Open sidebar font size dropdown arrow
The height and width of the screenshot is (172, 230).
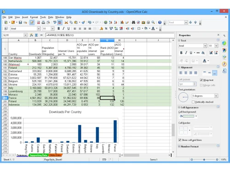[x=216, y=46]
